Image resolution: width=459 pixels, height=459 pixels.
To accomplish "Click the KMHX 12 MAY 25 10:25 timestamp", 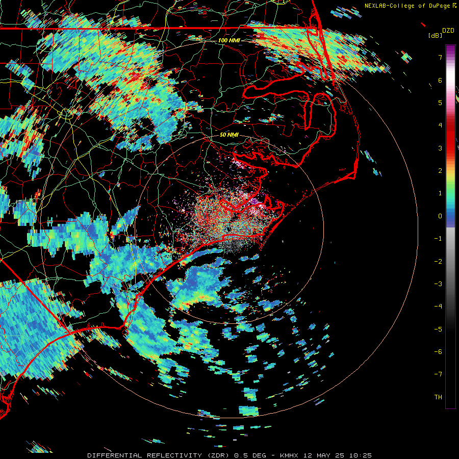I will [x=326, y=455].
